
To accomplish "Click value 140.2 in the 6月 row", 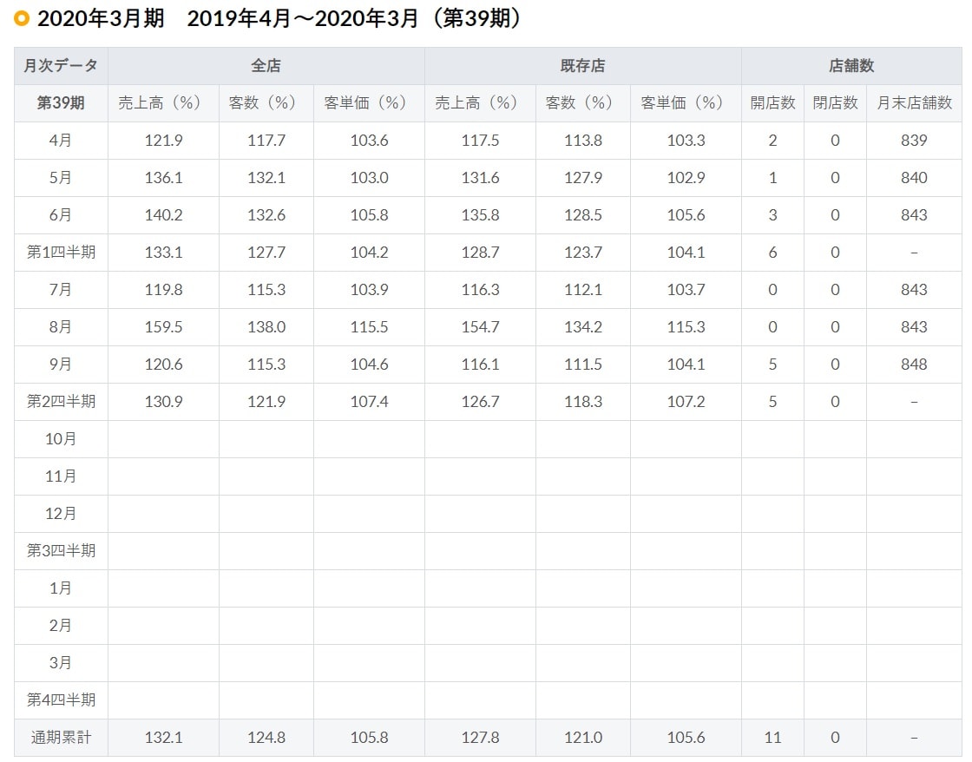I will pos(164,215).
